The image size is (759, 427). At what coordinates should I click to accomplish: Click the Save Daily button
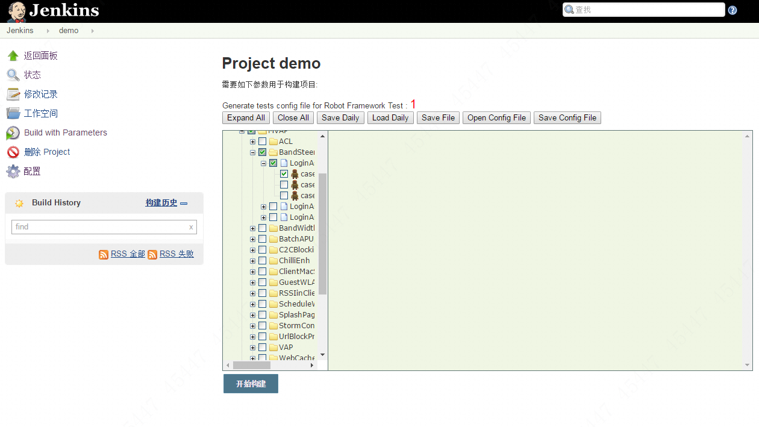click(x=340, y=118)
